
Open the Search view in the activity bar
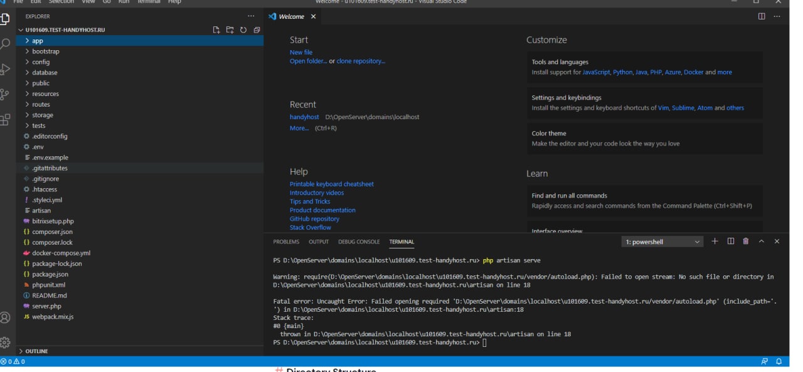(5, 44)
